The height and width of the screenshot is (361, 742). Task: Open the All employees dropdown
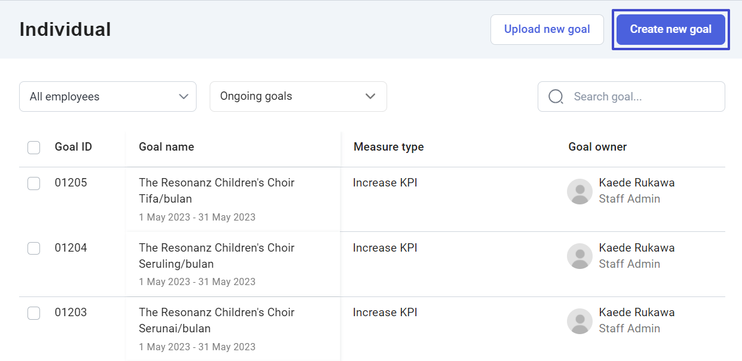108,96
